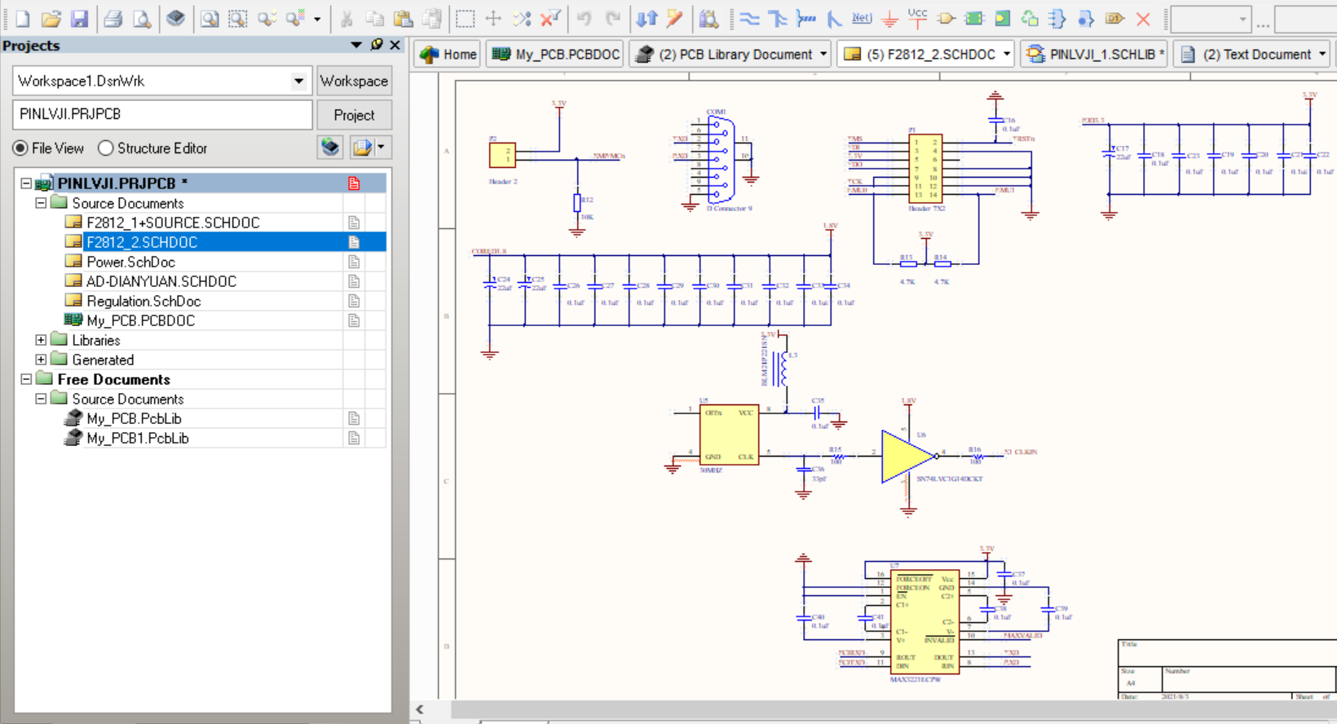
Task: Print the current schematic
Action: (x=113, y=18)
